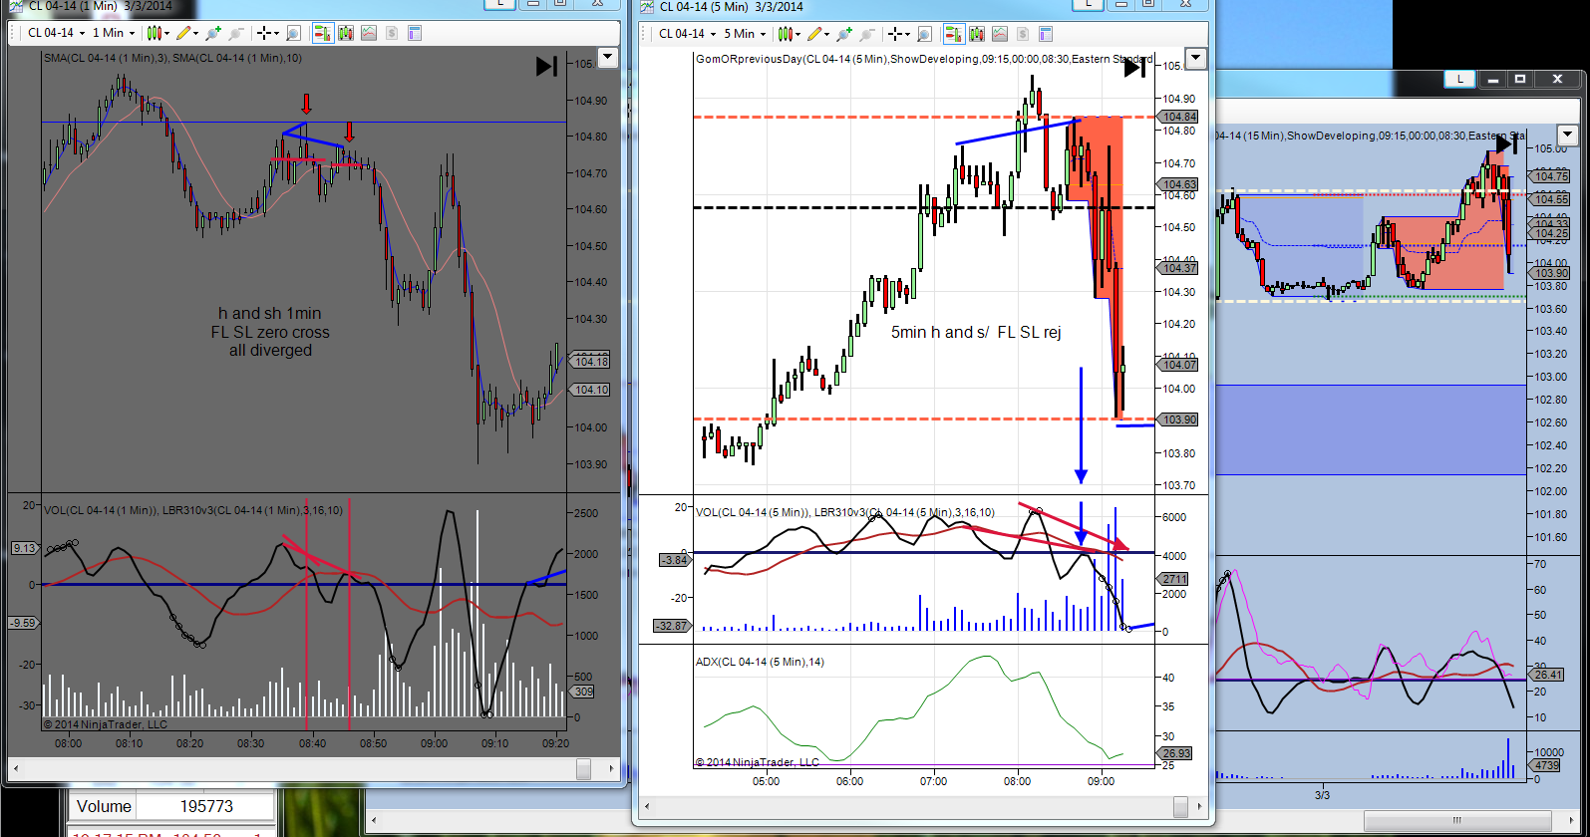Click the VOL LBR310v3 label in 1 Min chart

click(193, 510)
